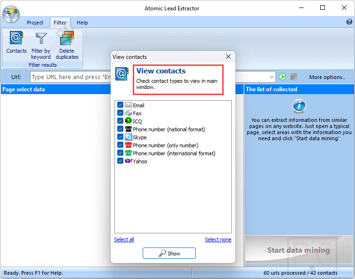This screenshot has width=355, height=279.
Task: Open the Help ribbon tab
Action: coord(82,23)
